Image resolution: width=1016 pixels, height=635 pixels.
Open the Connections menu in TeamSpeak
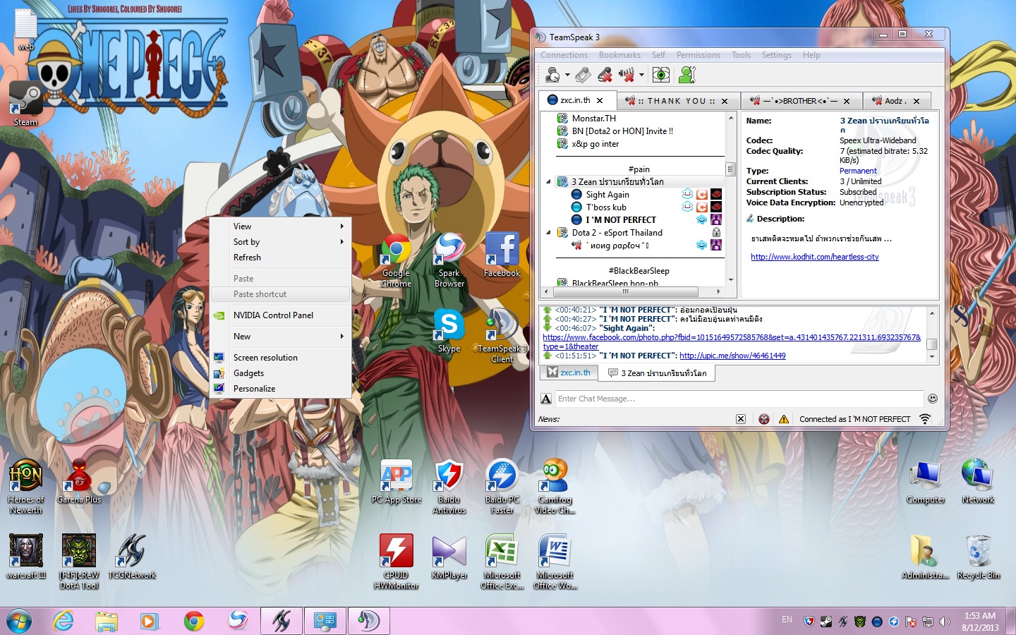(564, 55)
